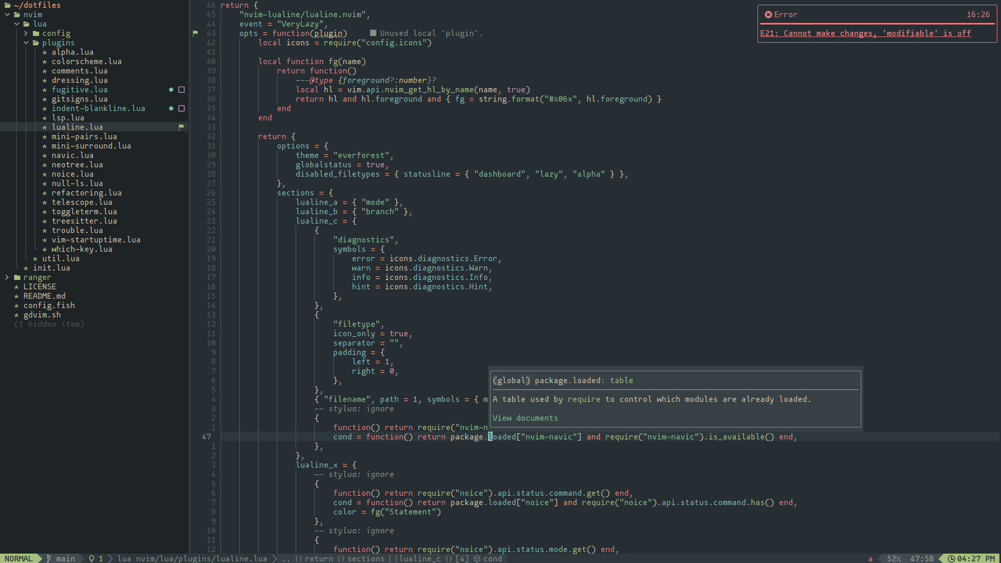The width and height of the screenshot is (1001, 563).
Task: Click the modified dot beside fugitive.lua
Action: pyautogui.click(x=171, y=90)
